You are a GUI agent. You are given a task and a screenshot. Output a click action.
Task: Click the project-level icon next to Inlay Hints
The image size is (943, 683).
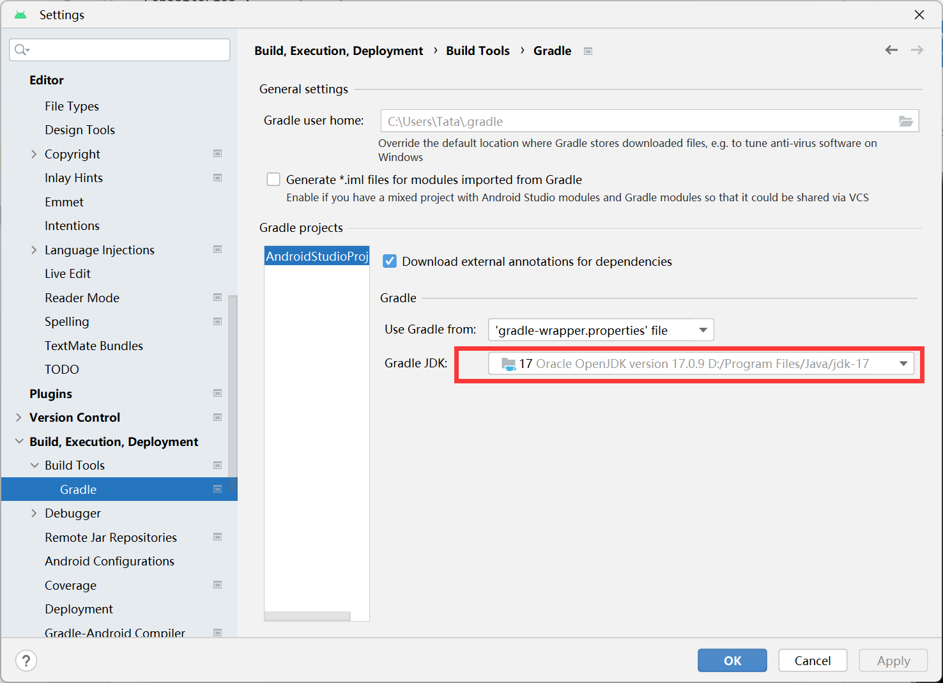(217, 178)
